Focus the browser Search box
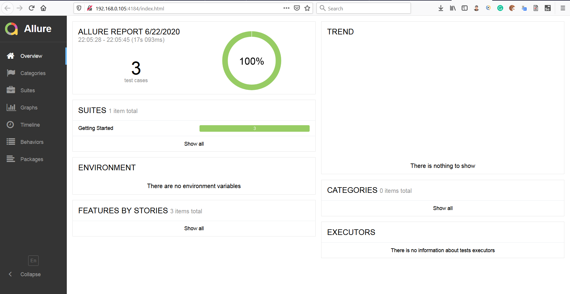The image size is (570, 294). point(364,8)
